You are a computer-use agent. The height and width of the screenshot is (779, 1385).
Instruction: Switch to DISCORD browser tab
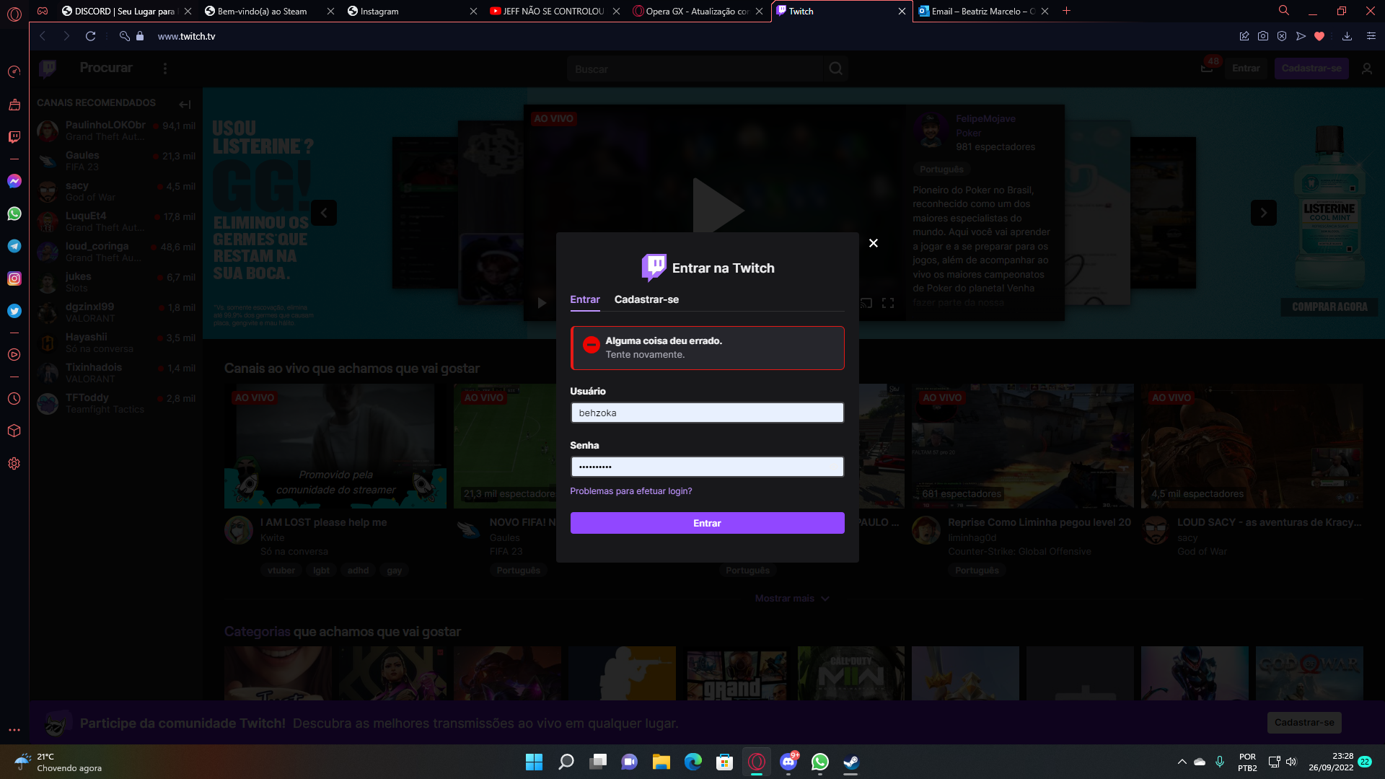click(126, 11)
